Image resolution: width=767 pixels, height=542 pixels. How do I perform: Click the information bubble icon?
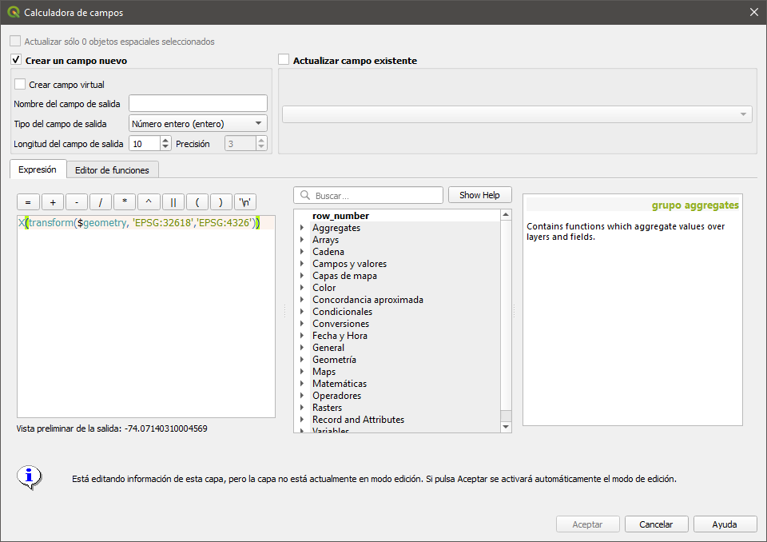click(x=30, y=477)
